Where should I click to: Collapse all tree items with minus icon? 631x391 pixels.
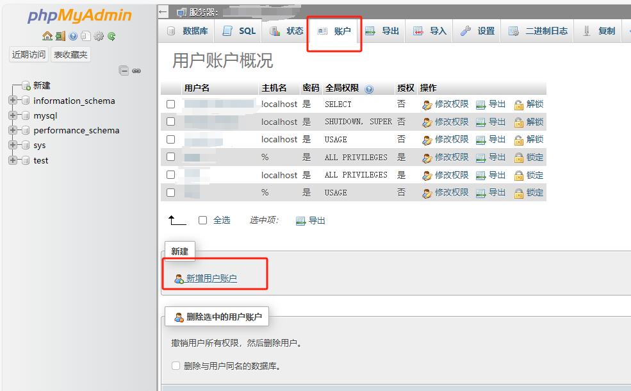124,71
